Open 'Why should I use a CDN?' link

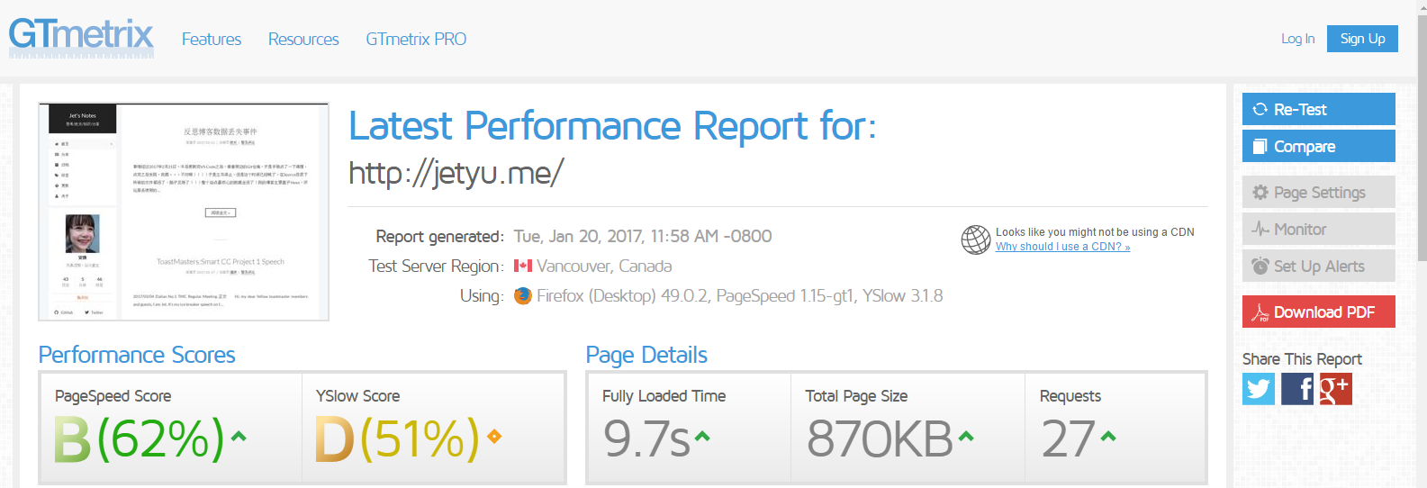pyautogui.click(x=1062, y=247)
